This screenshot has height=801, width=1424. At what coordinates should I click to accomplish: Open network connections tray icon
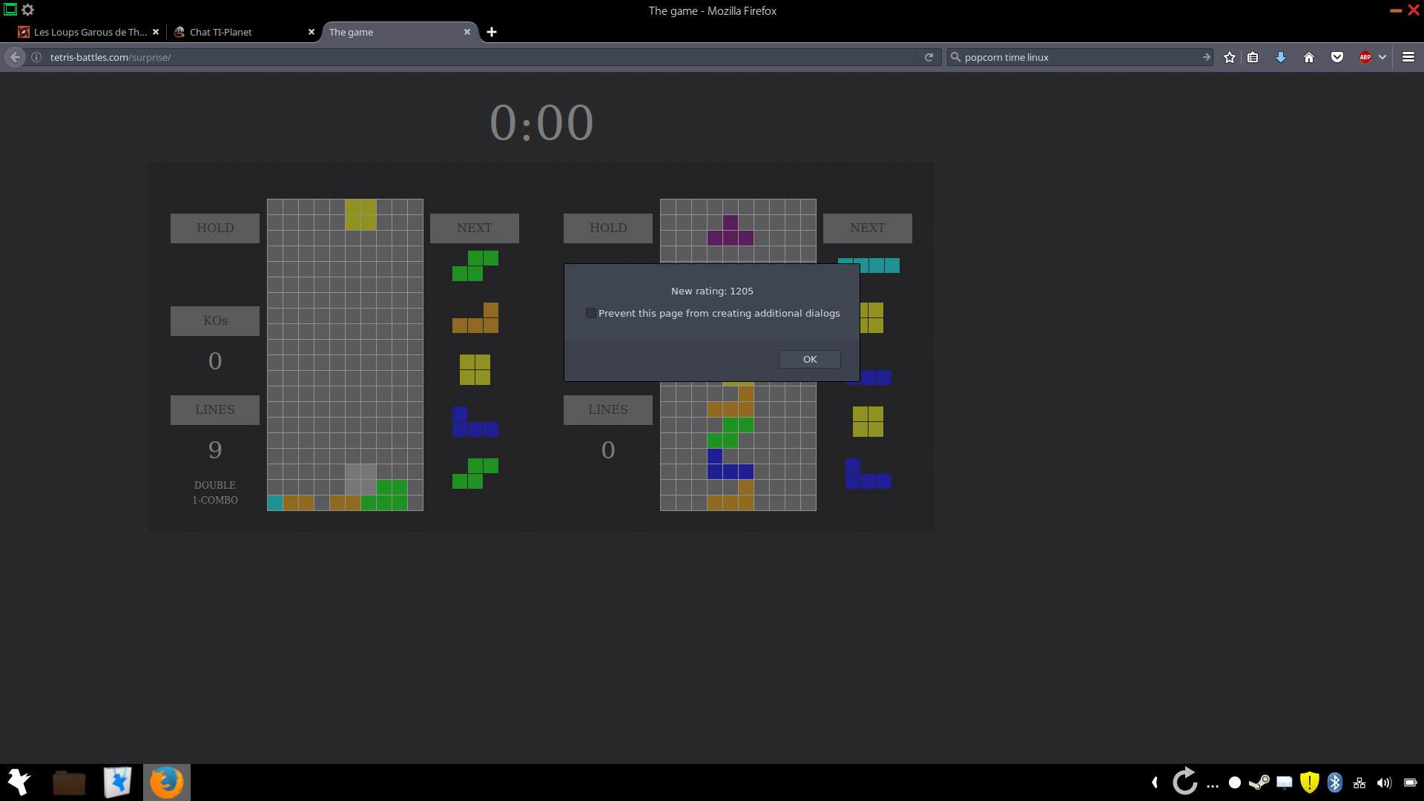(x=1359, y=782)
